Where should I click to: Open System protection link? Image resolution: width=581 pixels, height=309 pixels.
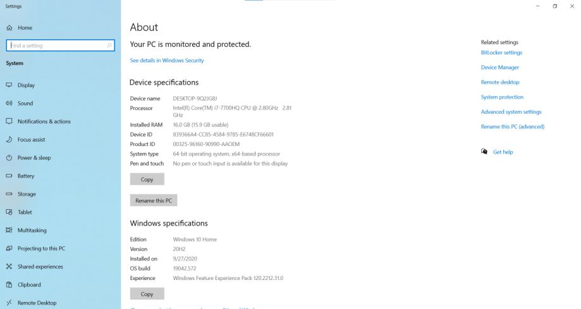coord(502,97)
